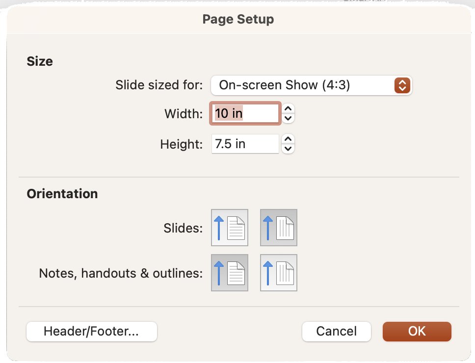Viewport: 475px width, 363px height.
Task: Confirm page setup with OK
Action: 417,331
